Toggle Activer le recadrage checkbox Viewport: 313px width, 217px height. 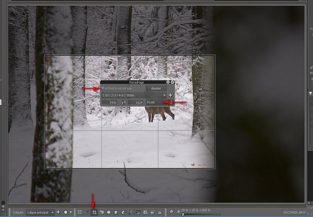[103, 88]
